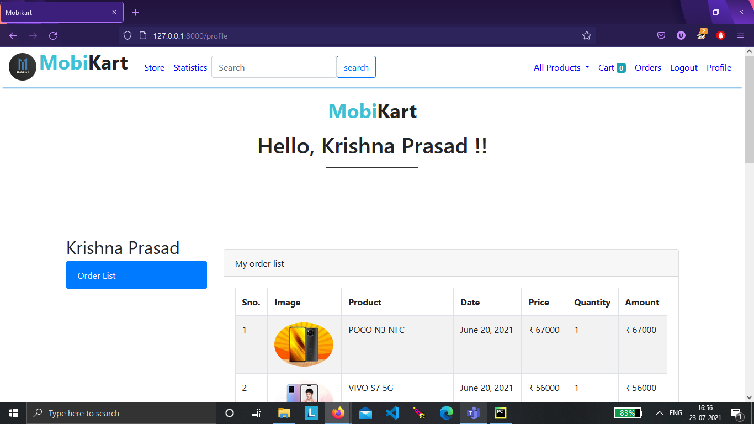
Task: Click the VIVO S7 5G product name
Action: 371,388
